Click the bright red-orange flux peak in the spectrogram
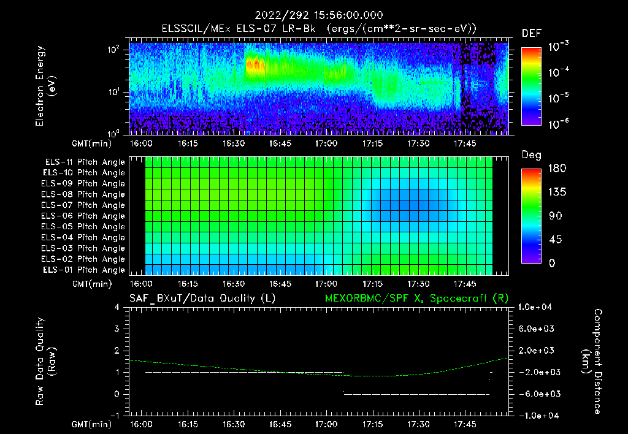The width and height of the screenshot is (628, 434). click(255, 66)
